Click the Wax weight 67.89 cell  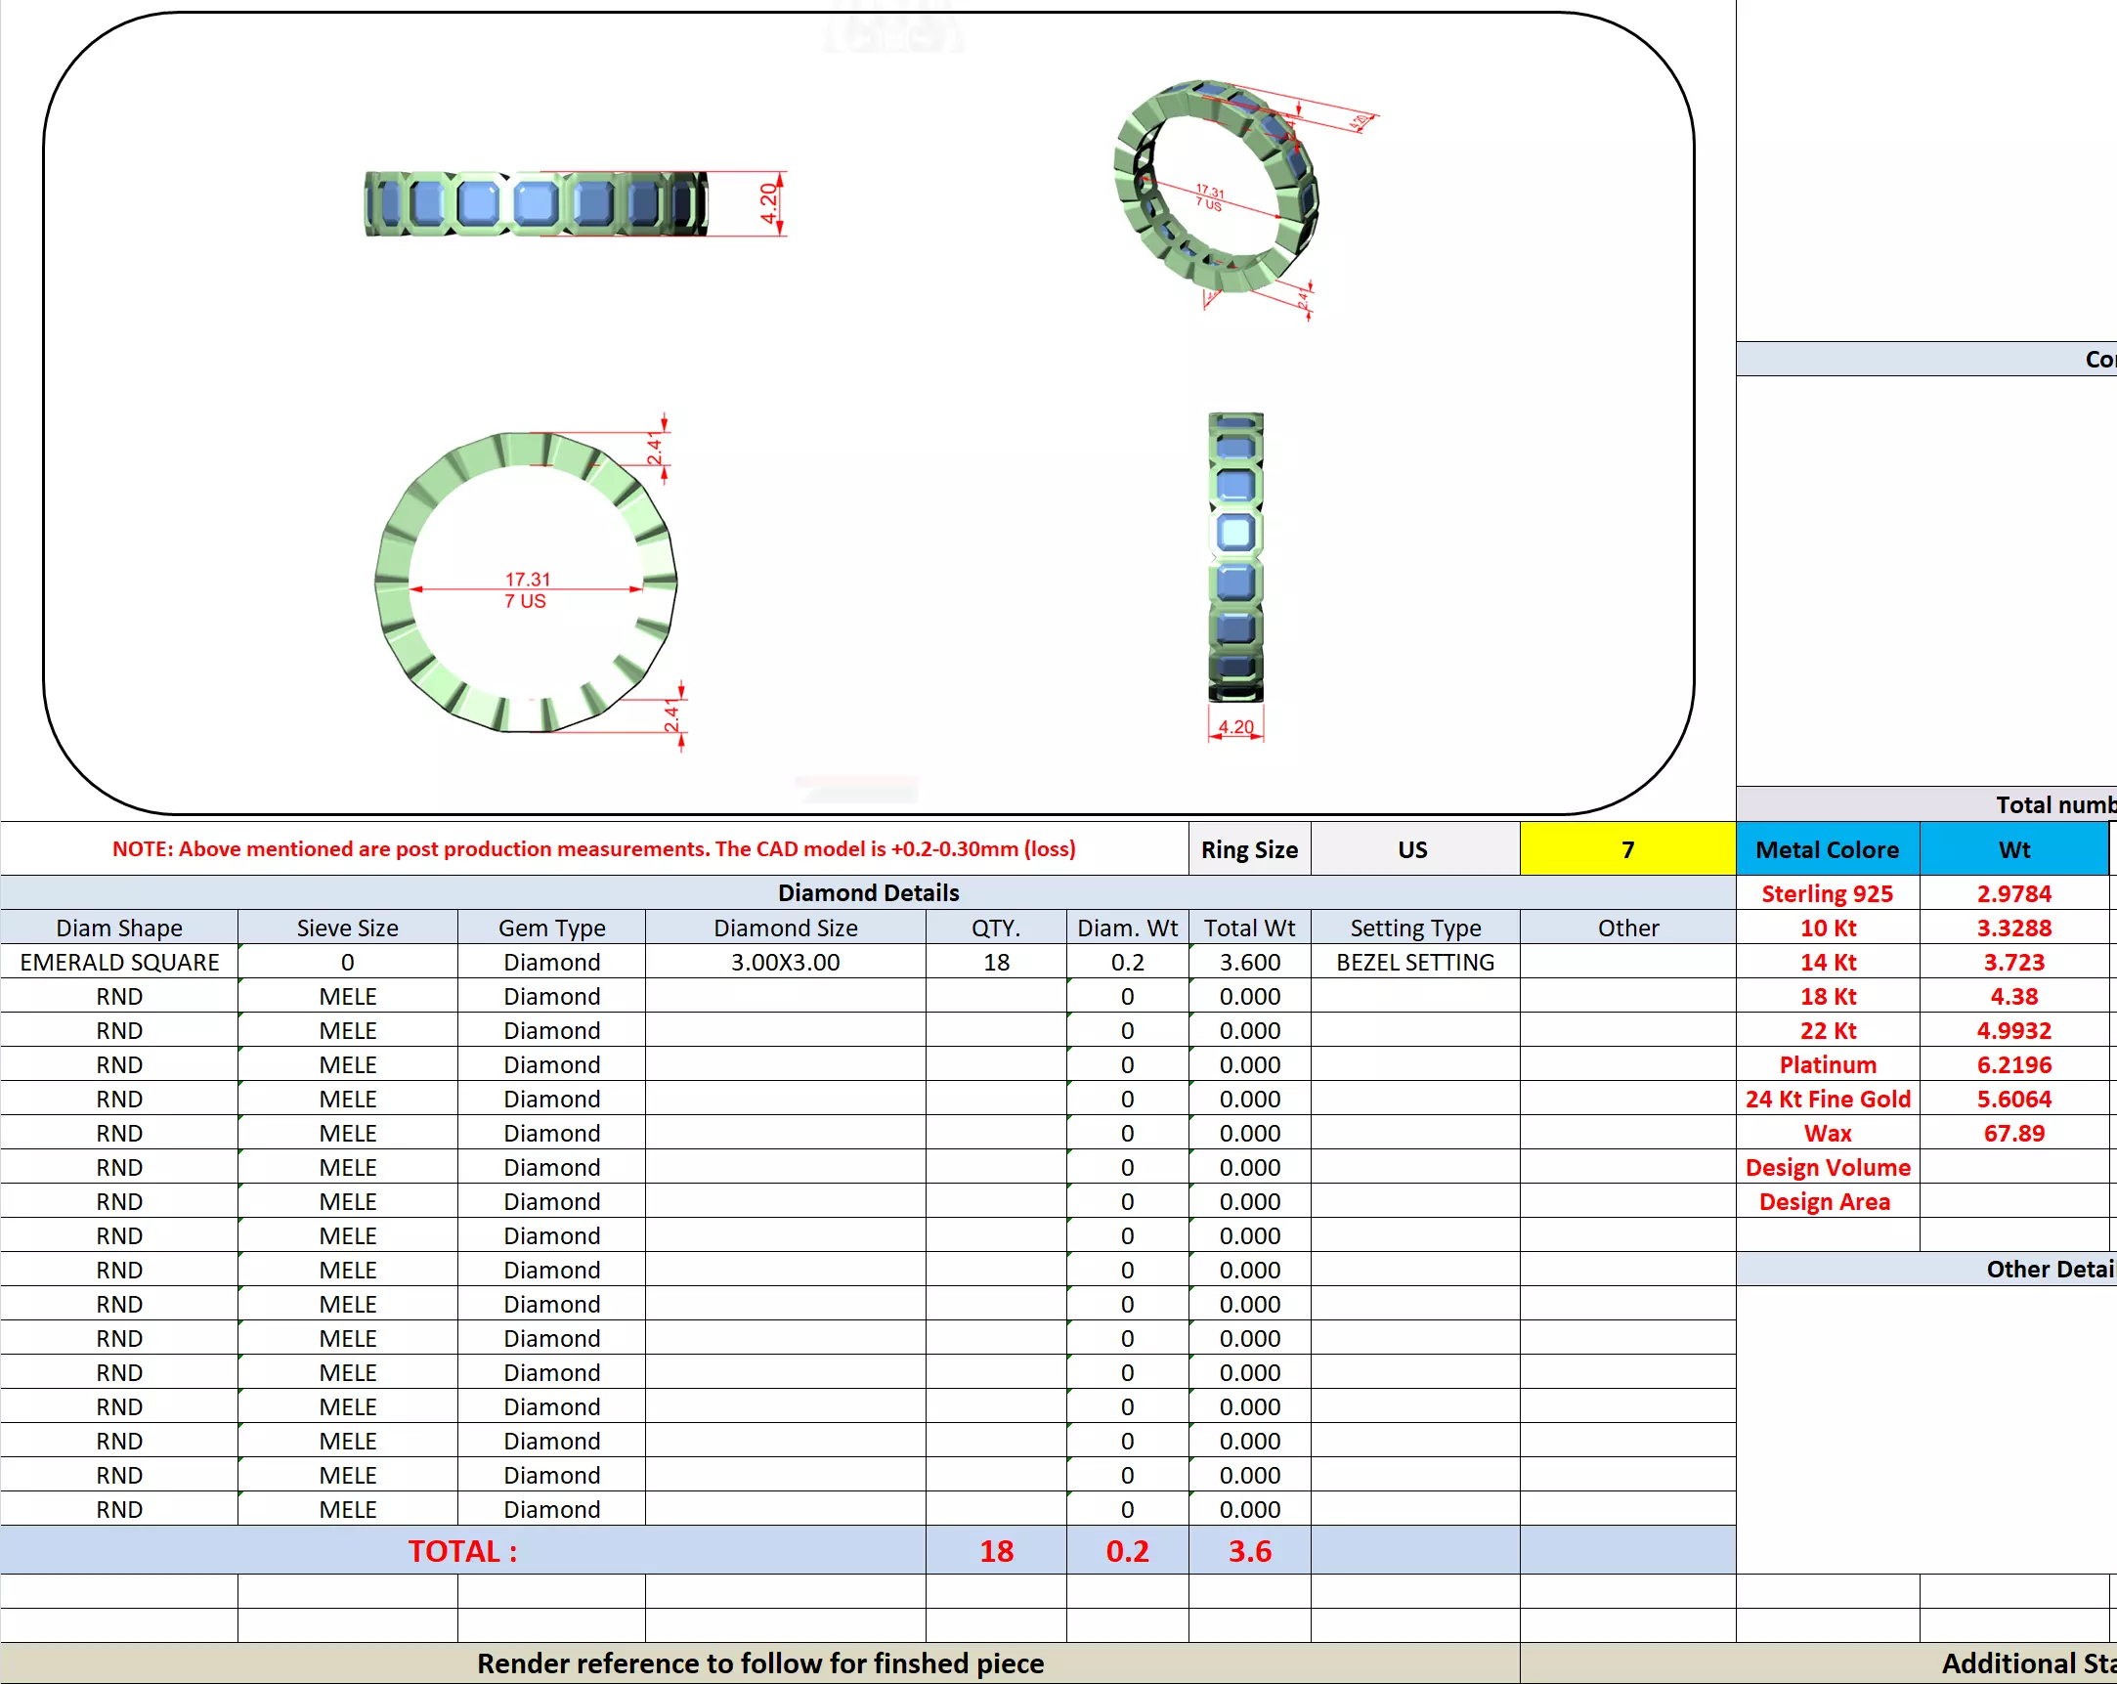(x=2013, y=1133)
